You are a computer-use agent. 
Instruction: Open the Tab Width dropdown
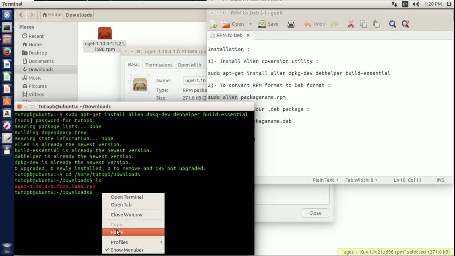click(362, 180)
